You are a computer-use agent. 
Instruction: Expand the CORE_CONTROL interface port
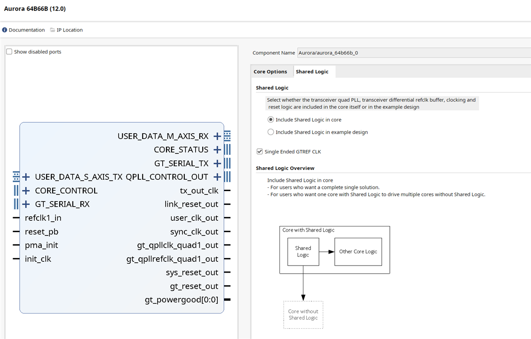(x=26, y=191)
